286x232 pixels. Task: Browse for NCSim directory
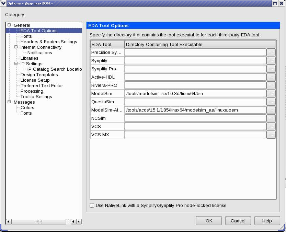click(271, 118)
